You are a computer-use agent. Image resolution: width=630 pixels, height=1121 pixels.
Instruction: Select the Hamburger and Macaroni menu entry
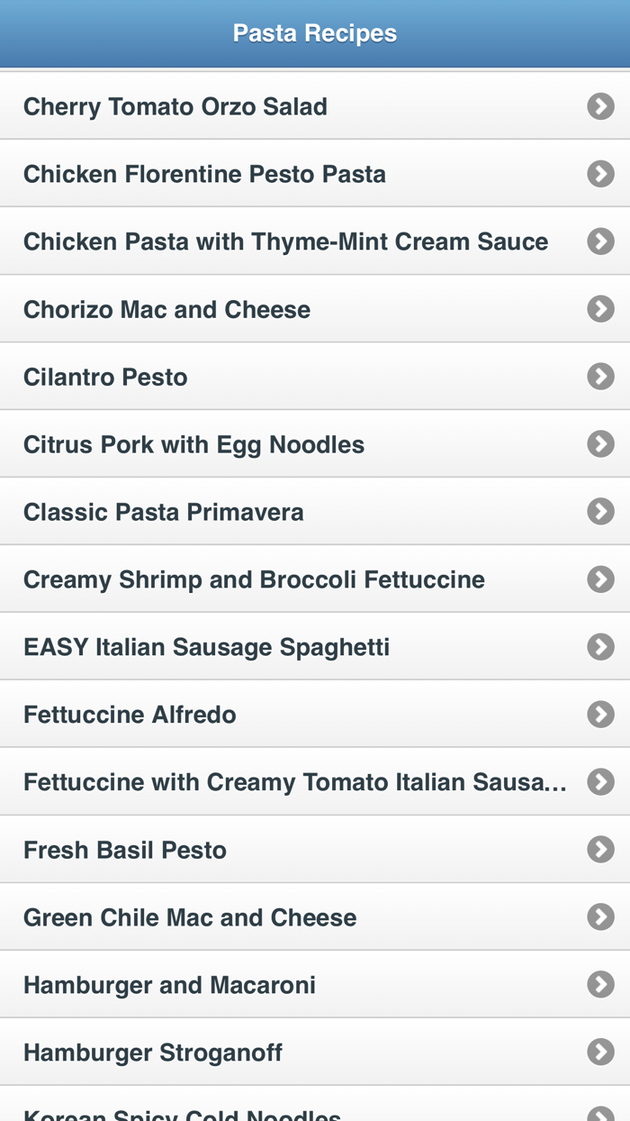point(170,984)
